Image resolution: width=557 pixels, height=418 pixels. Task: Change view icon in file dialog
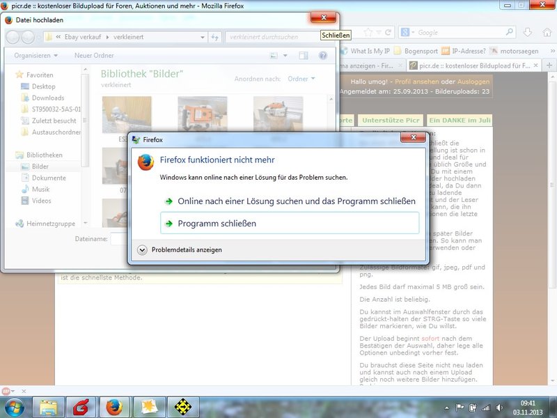coord(274,56)
